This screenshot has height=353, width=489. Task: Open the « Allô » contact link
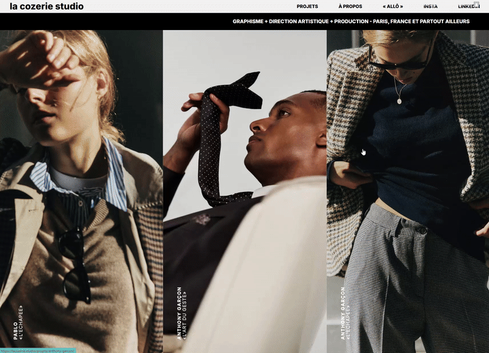click(x=392, y=7)
